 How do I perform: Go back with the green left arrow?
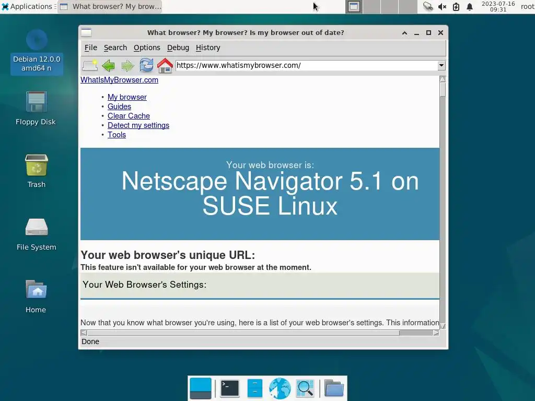pyautogui.click(x=109, y=65)
